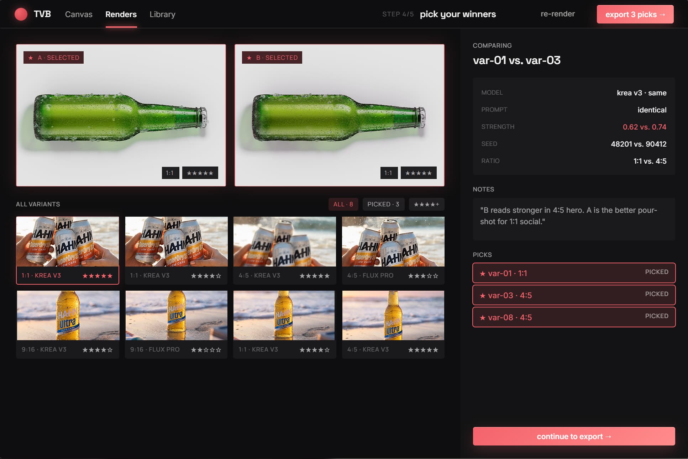Select the 9:16 · KREA V3 bottle thumbnail

click(68, 316)
